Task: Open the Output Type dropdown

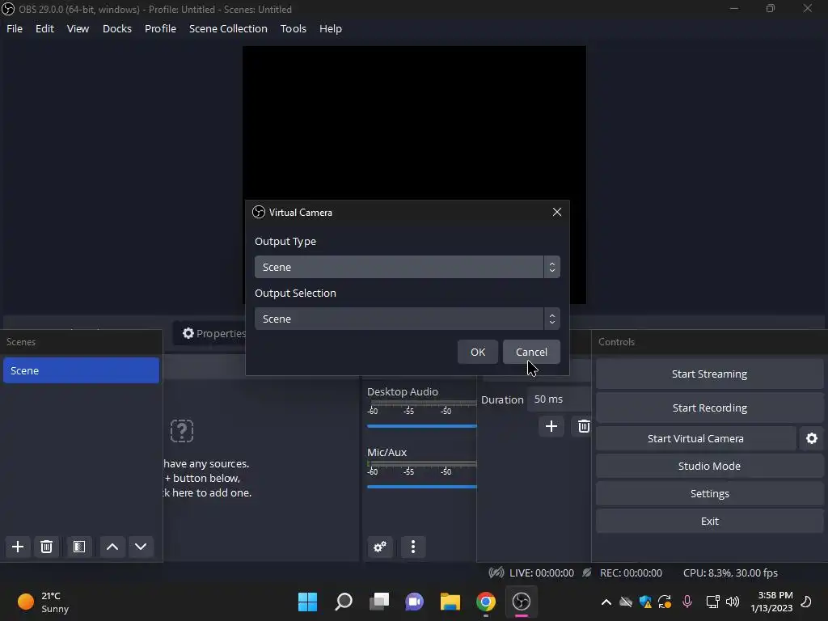Action: coord(408,267)
